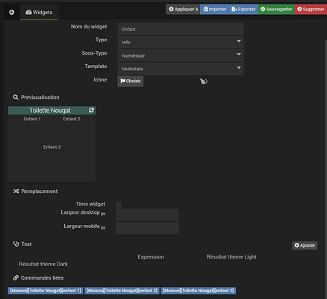
Task: Click the cat icon preview
Action: 204,81
